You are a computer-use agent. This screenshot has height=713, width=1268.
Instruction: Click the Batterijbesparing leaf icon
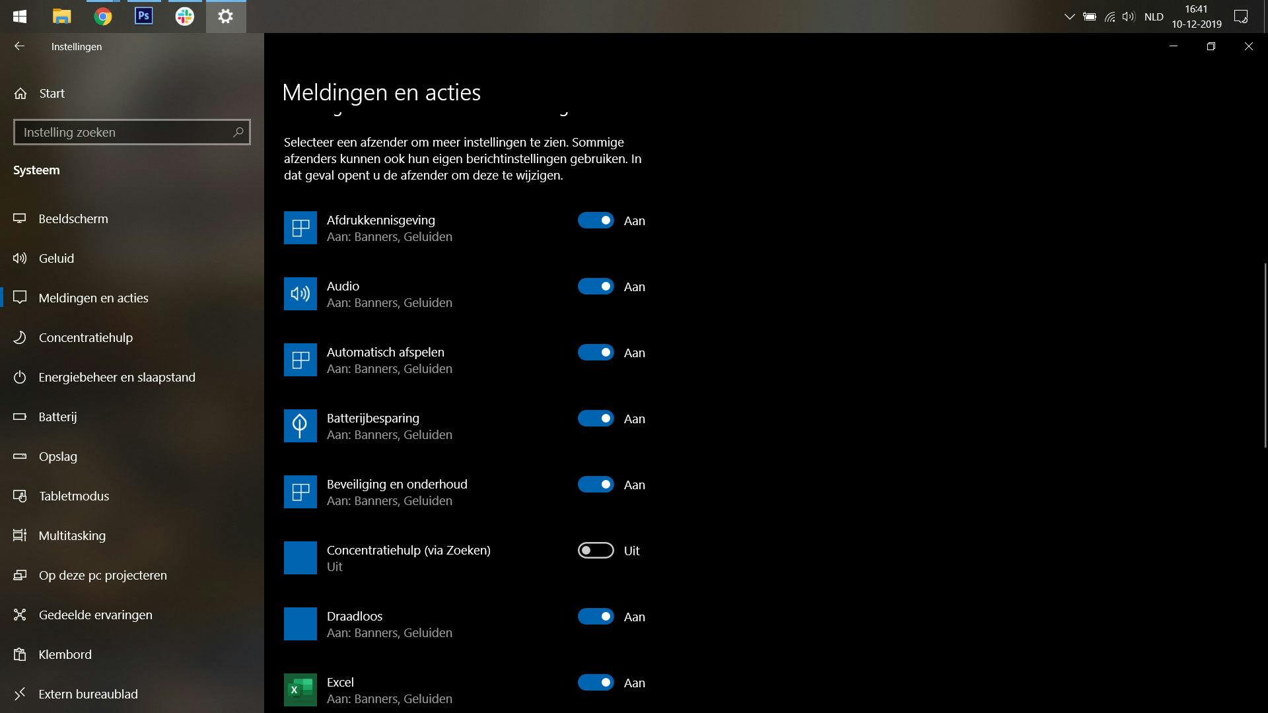point(300,426)
